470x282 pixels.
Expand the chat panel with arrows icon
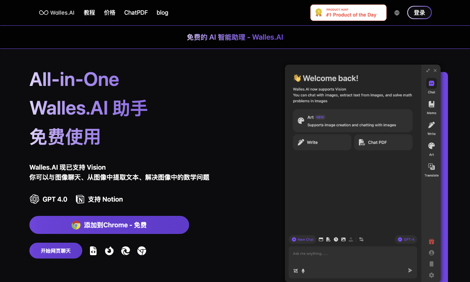428,70
